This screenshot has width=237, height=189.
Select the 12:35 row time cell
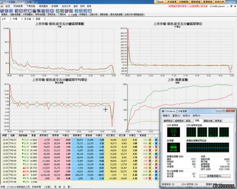point(5,140)
